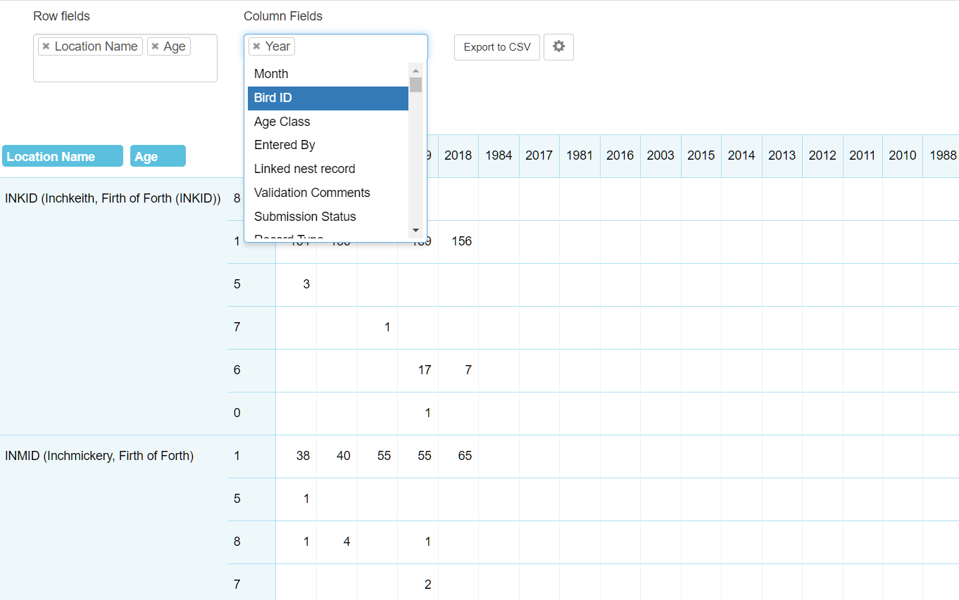Remove the Year column field via x icon

click(x=256, y=46)
